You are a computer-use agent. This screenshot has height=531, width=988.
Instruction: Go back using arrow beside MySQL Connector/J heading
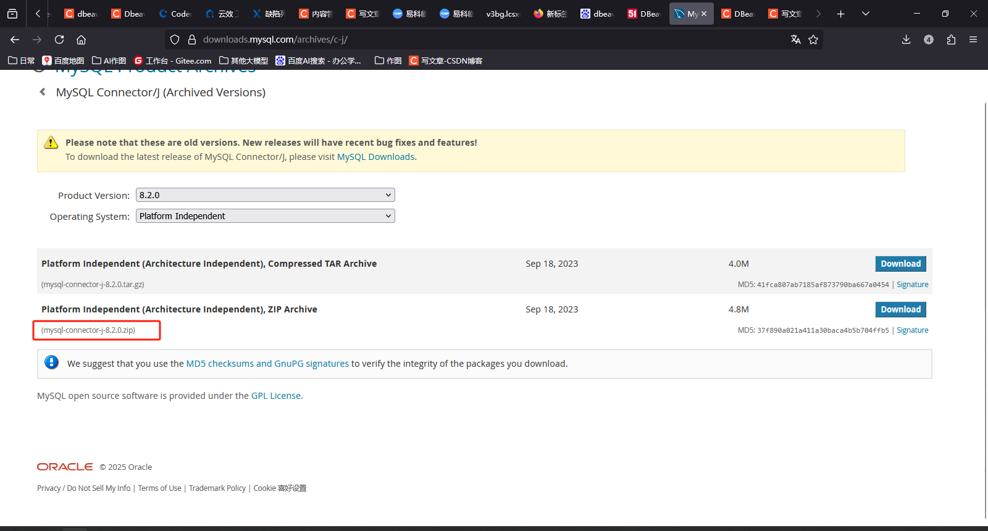43,92
